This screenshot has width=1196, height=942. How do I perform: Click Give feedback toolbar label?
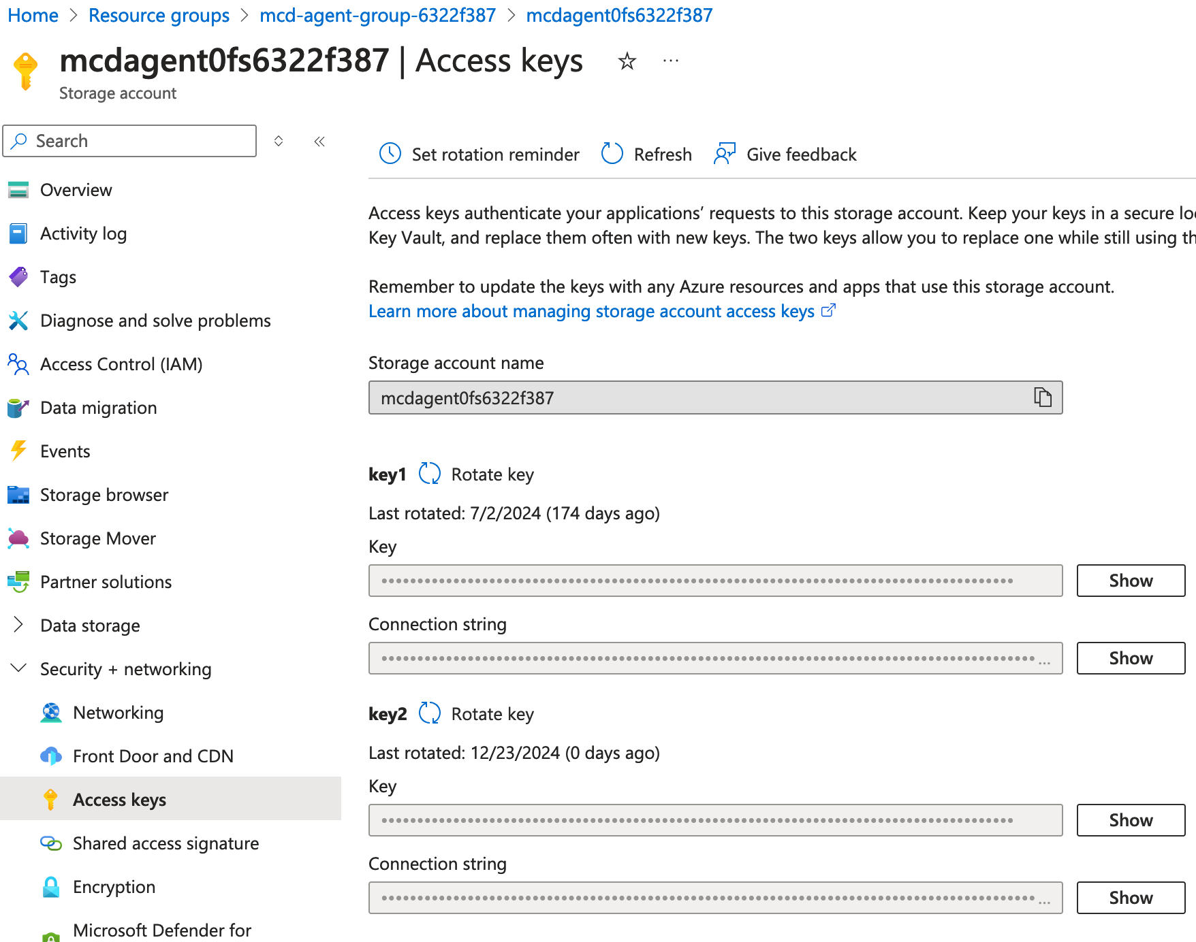(x=802, y=155)
